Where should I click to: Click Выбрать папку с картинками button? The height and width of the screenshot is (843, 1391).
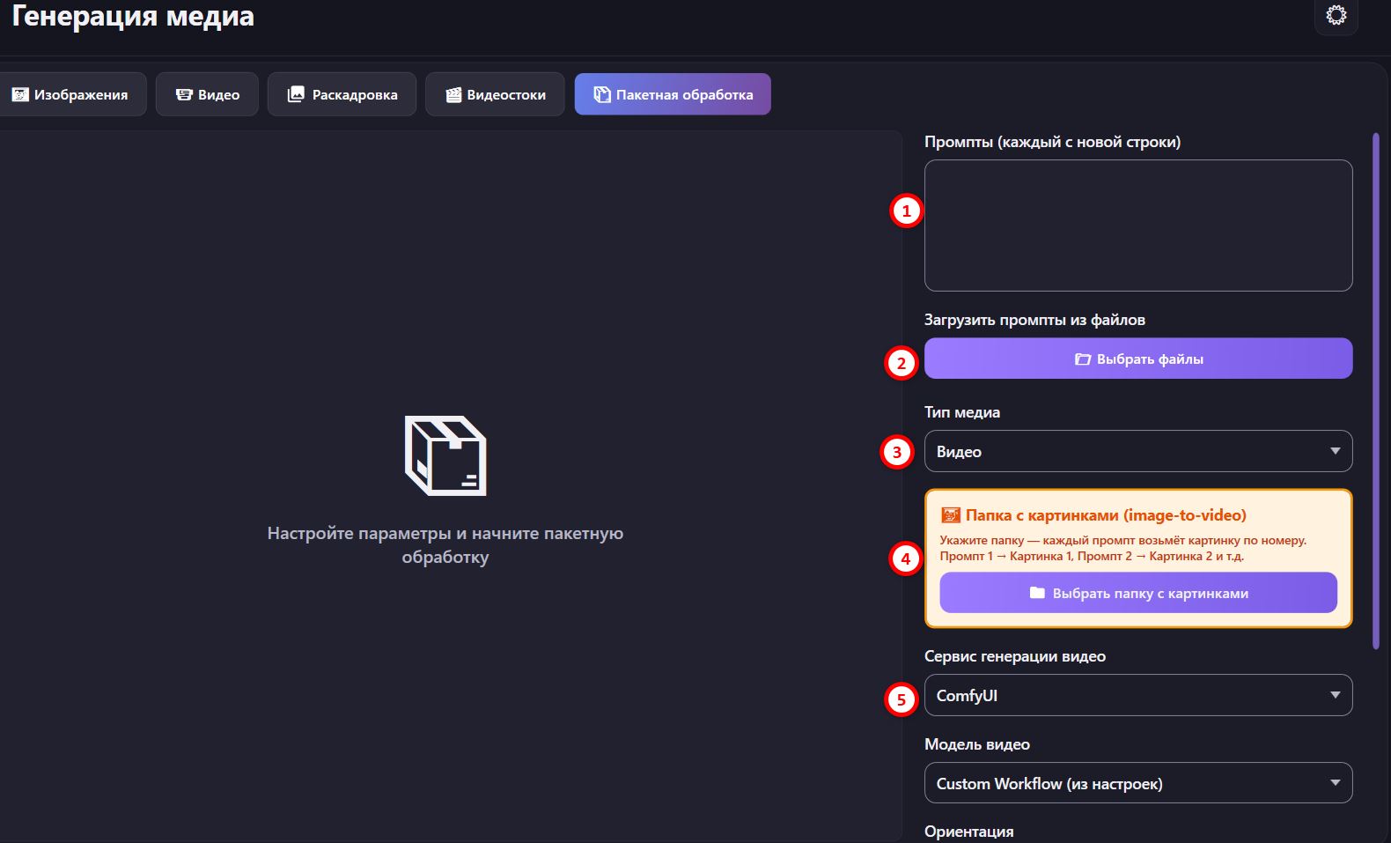click(x=1138, y=593)
